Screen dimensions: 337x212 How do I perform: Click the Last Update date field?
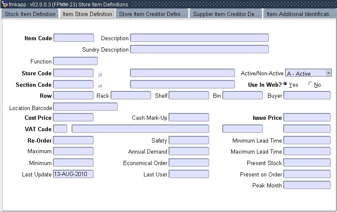pos(73,174)
